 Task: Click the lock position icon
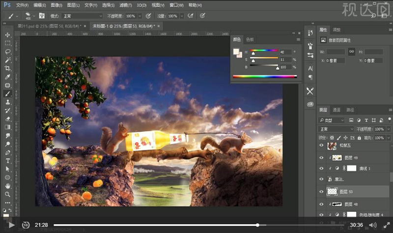tap(345, 138)
